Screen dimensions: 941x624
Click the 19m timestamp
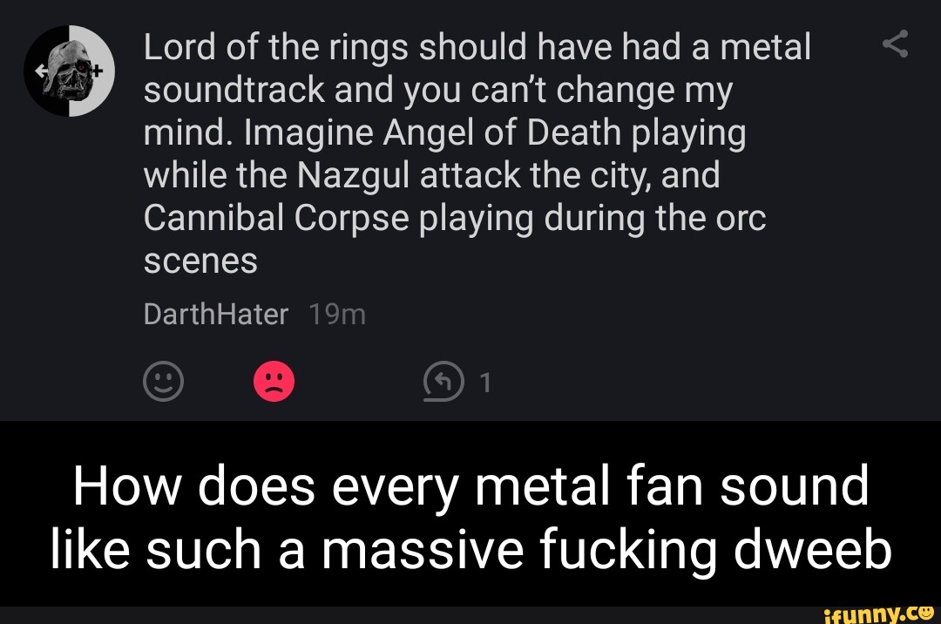click(x=337, y=314)
